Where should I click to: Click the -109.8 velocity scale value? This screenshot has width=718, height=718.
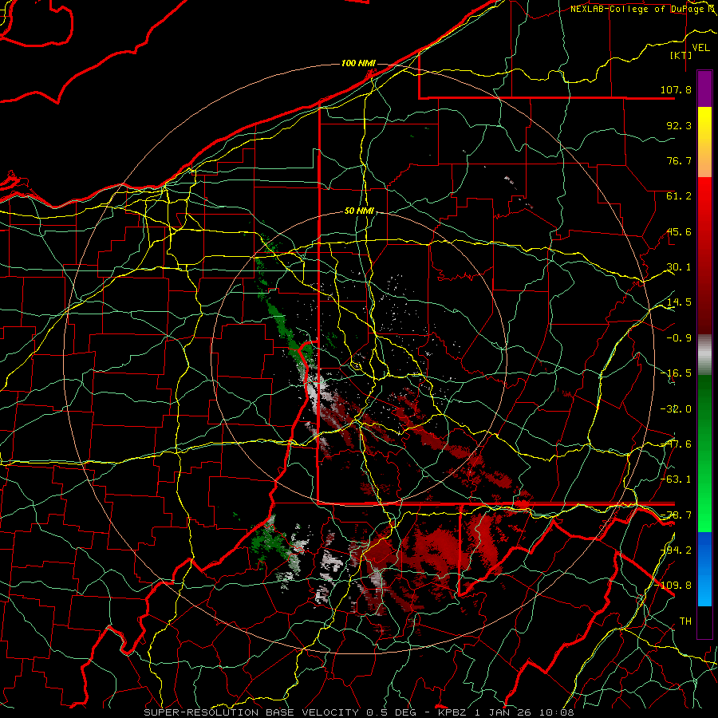tap(673, 586)
